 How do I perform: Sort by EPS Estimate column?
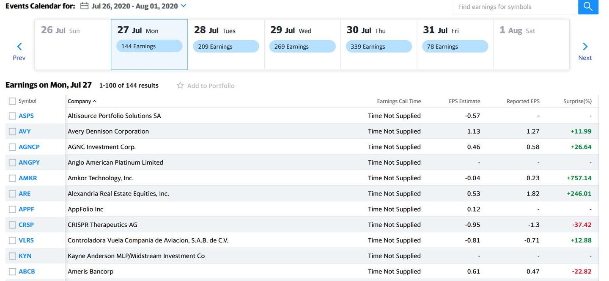coord(464,101)
